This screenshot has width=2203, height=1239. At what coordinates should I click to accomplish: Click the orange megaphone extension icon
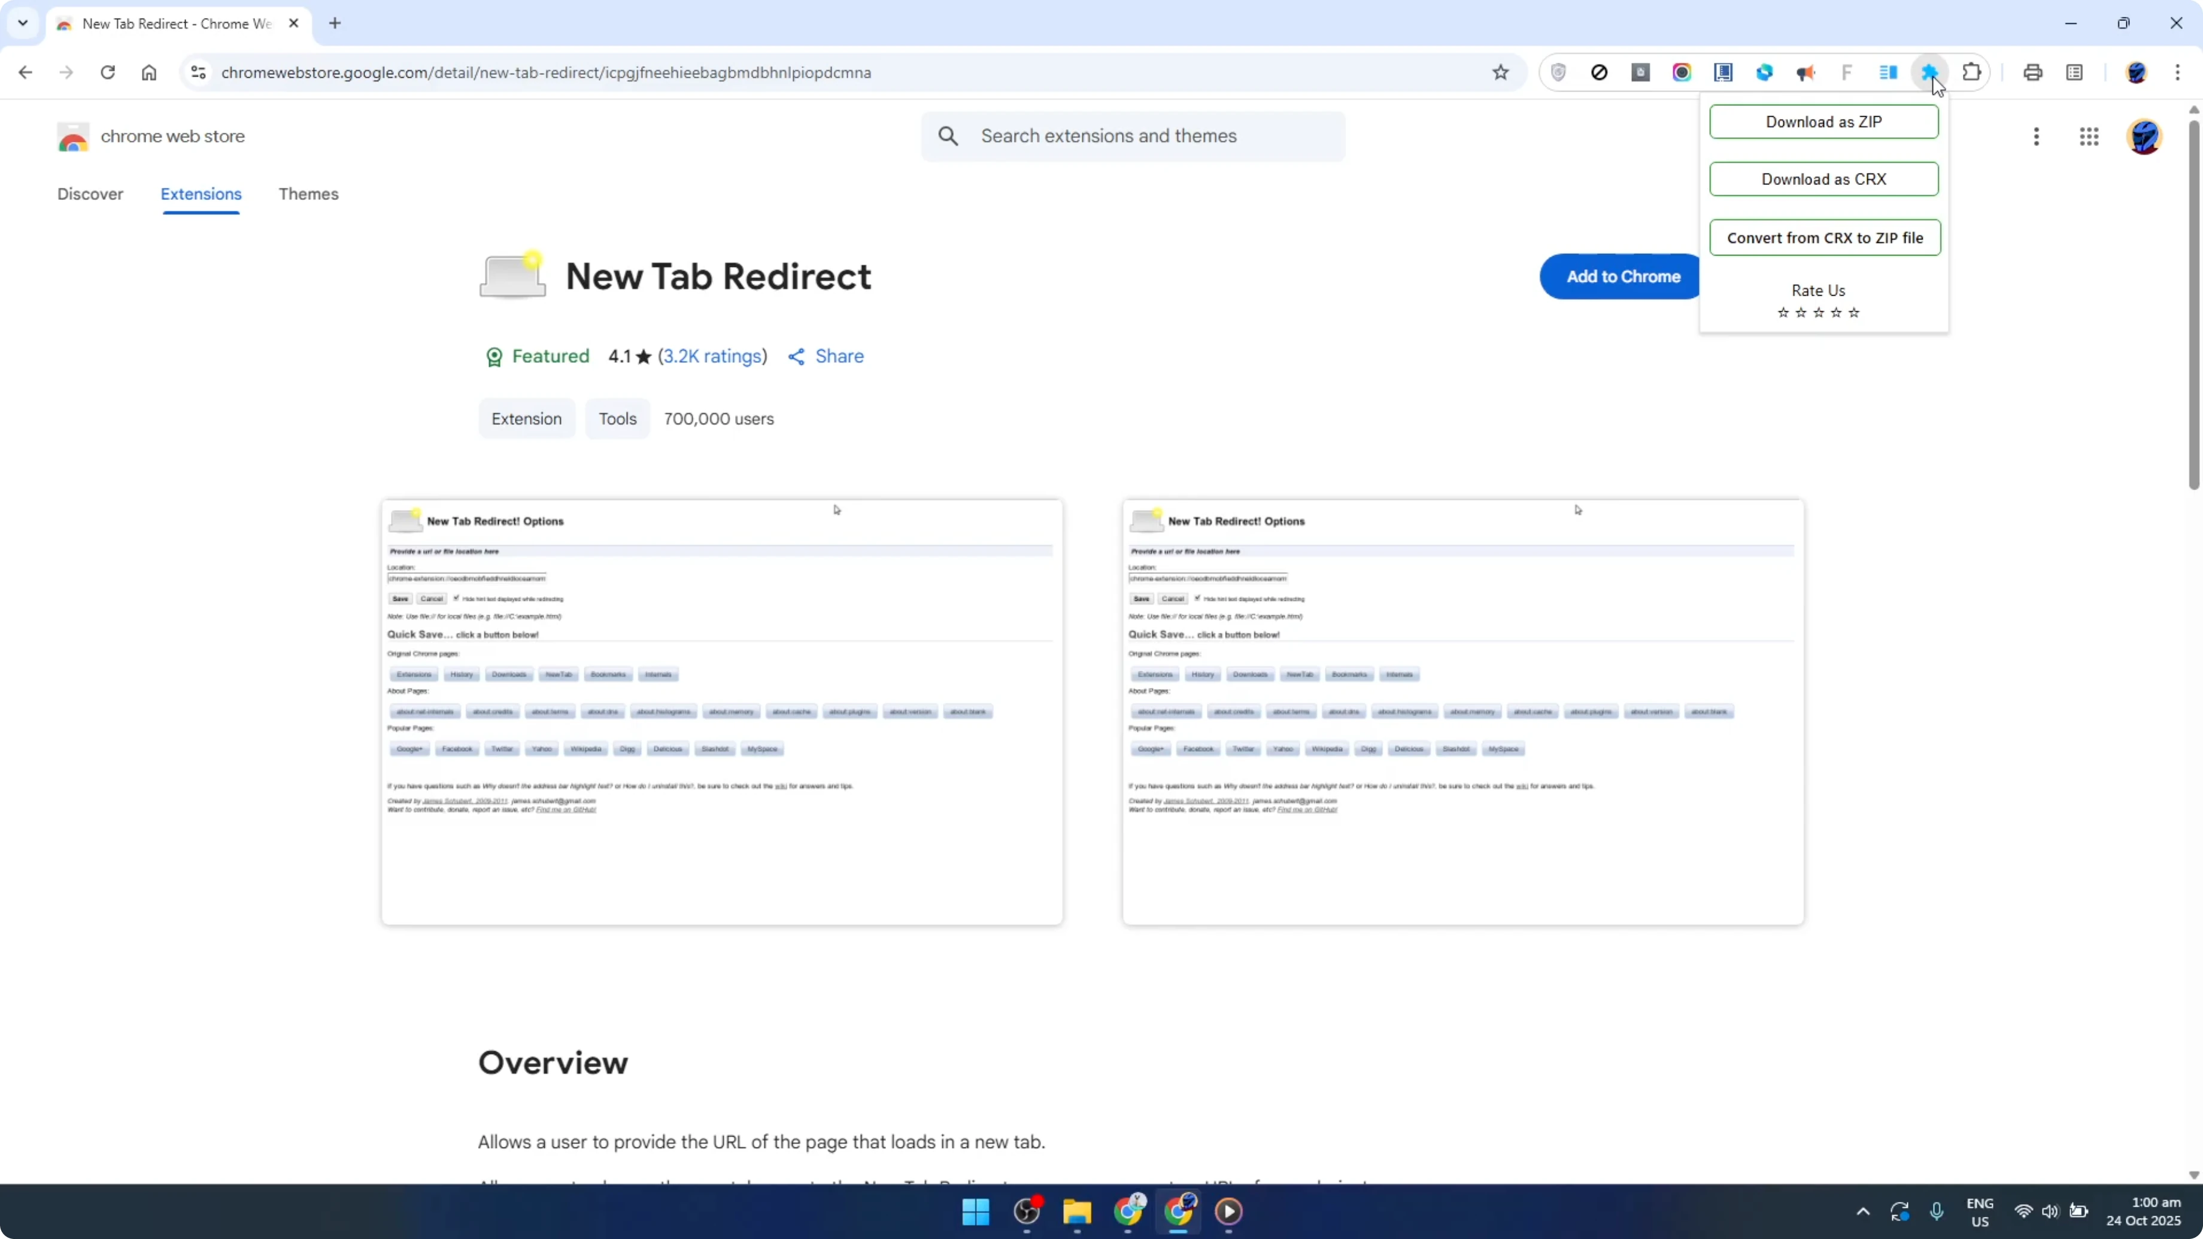point(1806,72)
